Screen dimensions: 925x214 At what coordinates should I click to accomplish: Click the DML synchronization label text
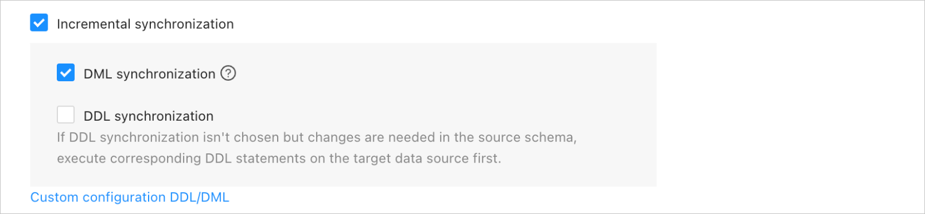[149, 74]
